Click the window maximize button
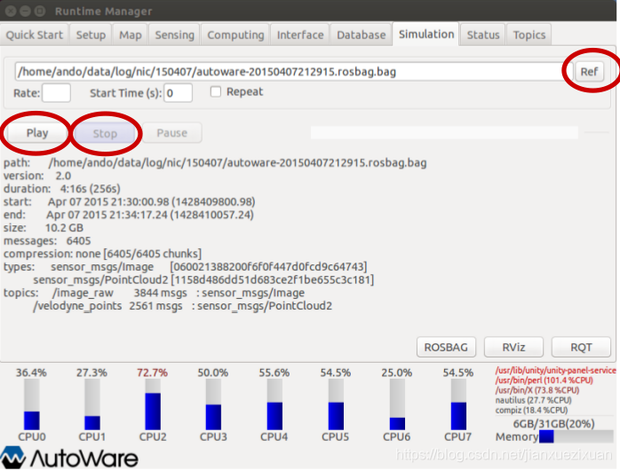The width and height of the screenshot is (620, 471). tap(40, 11)
